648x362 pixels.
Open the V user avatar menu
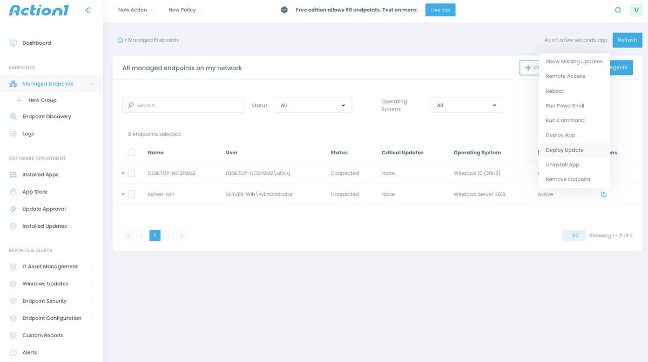pos(636,10)
